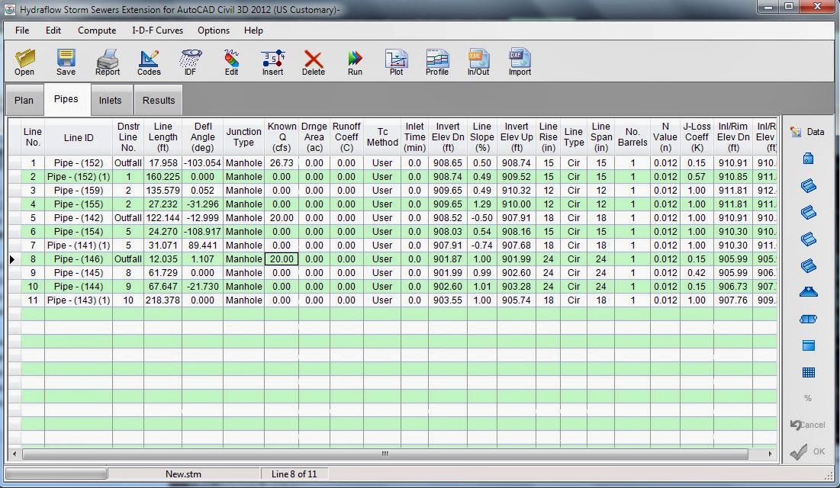This screenshot has height=488, width=840.
Task: Switch to the Results tab
Action: [x=158, y=100]
